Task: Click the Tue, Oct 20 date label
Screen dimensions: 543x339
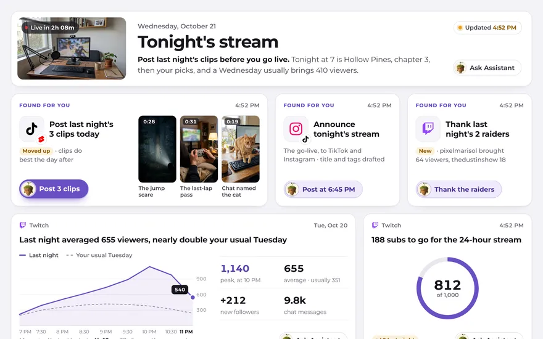Action: coord(330,225)
